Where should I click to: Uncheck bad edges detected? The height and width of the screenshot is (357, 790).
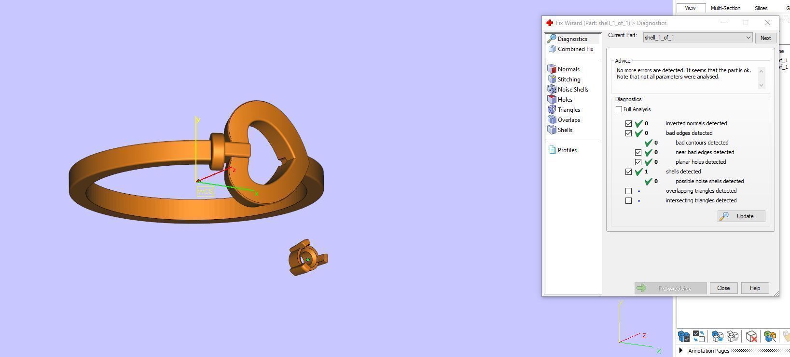pos(629,133)
